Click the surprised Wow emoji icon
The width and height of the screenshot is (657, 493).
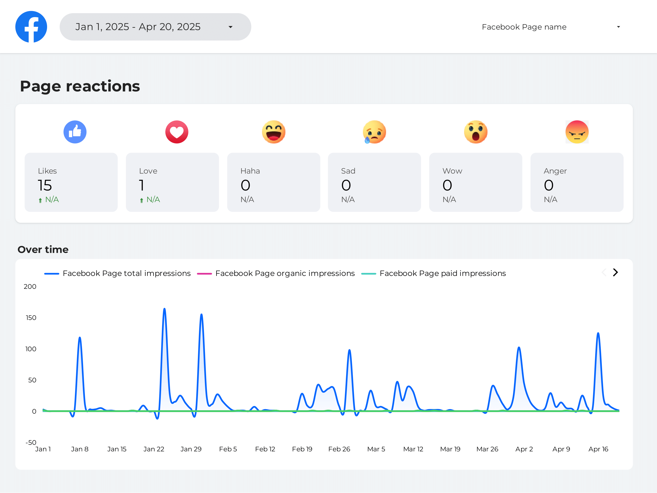(475, 132)
